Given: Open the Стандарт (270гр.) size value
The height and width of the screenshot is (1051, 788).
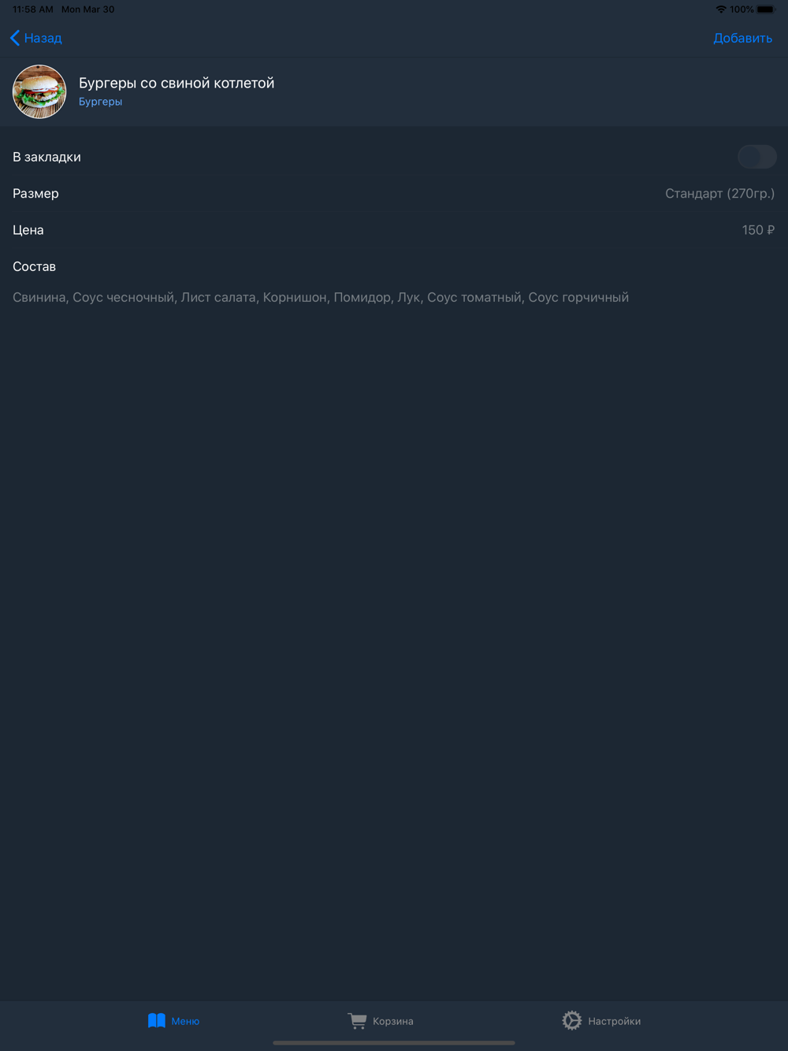Looking at the screenshot, I should [719, 193].
